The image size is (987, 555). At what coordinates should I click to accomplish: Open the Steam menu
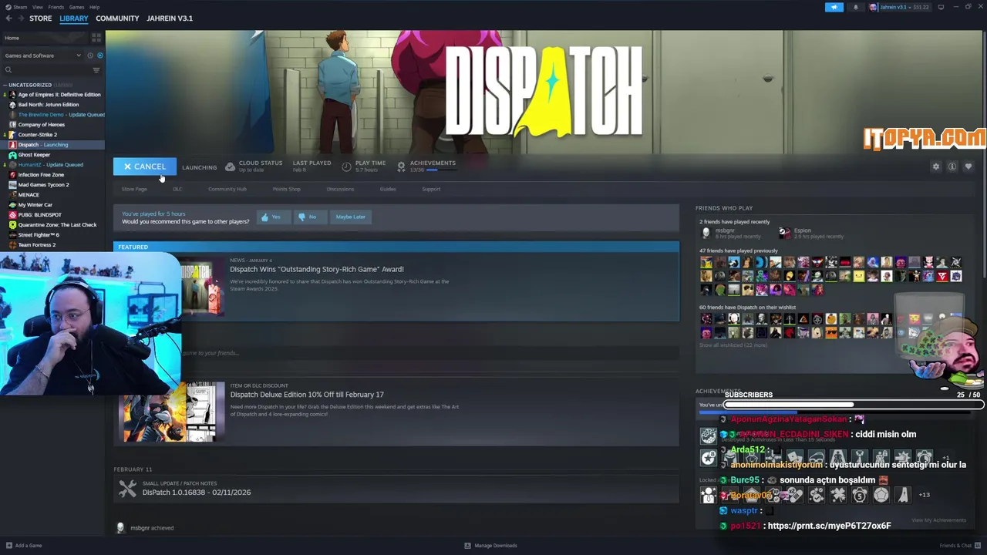tap(20, 7)
